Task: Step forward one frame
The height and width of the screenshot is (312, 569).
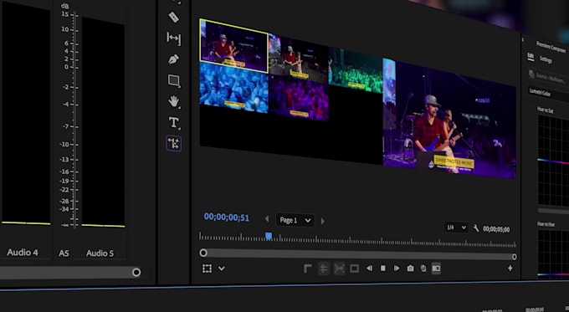Action: (x=397, y=269)
